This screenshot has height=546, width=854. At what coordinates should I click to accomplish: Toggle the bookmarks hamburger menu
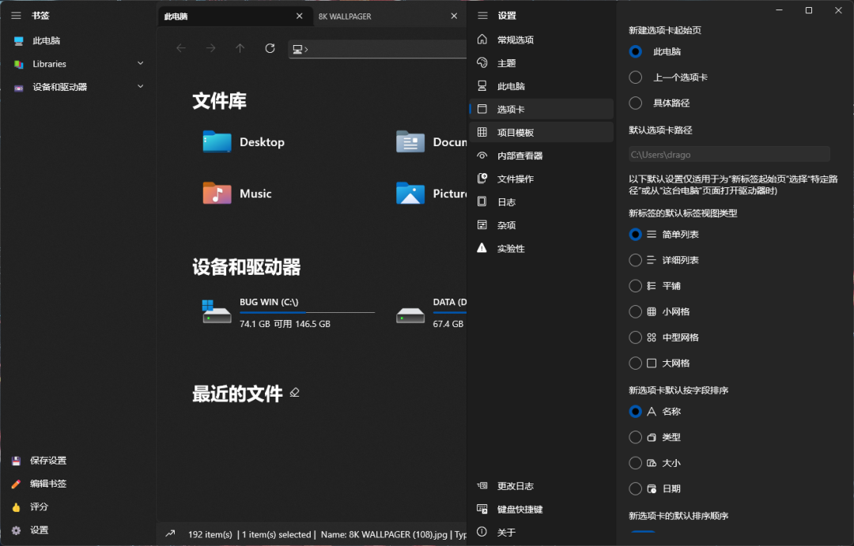(16, 15)
